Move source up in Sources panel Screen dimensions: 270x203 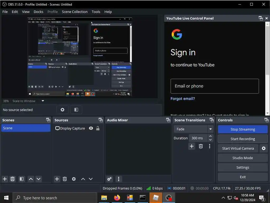[83, 179]
